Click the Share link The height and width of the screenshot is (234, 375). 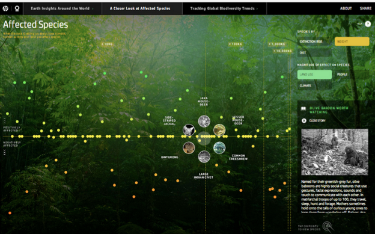point(365,8)
